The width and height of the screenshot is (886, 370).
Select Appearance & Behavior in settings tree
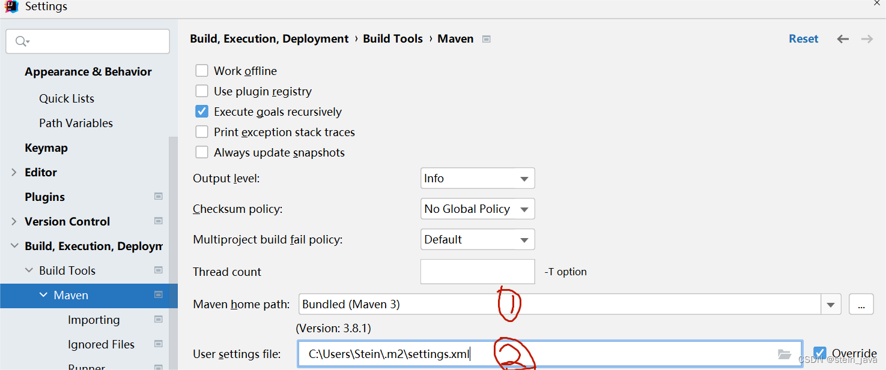pos(88,71)
